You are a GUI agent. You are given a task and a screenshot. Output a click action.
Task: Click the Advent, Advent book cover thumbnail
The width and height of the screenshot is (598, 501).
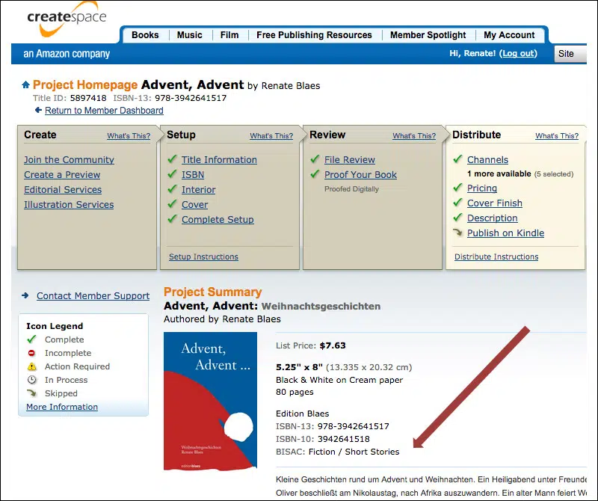pyautogui.click(x=210, y=401)
